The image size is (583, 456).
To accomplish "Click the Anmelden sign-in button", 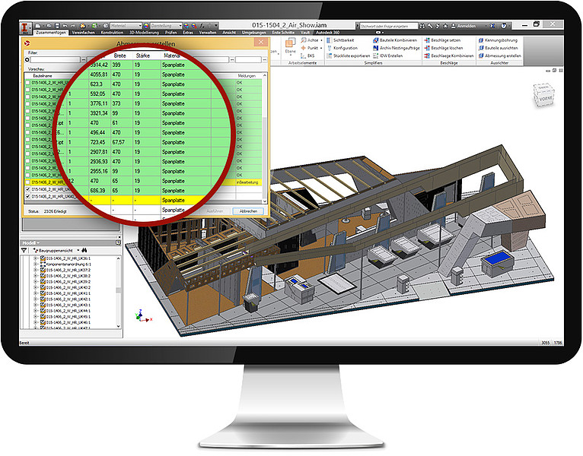I will click(464, 26).
